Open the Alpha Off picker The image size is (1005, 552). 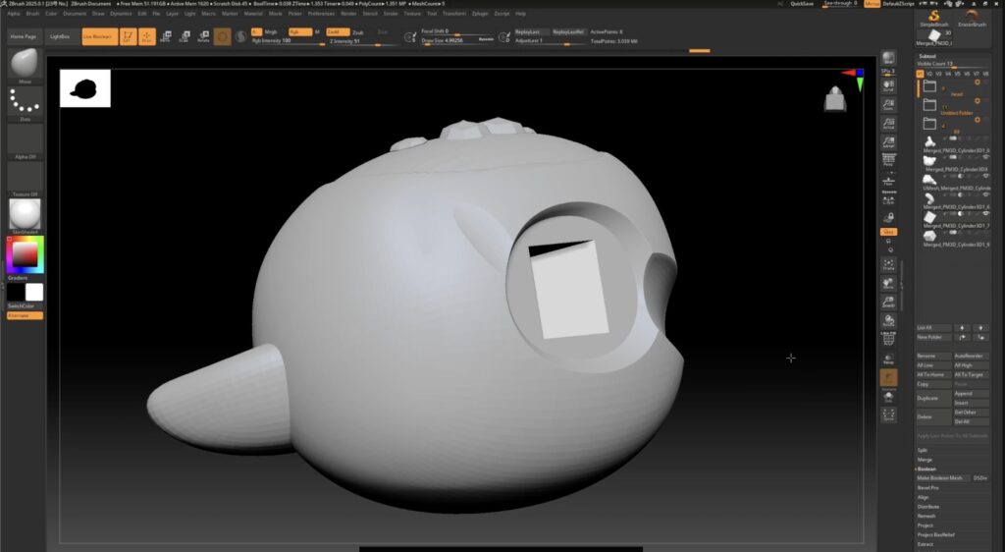pyautogui.click(x=25, y=139)
